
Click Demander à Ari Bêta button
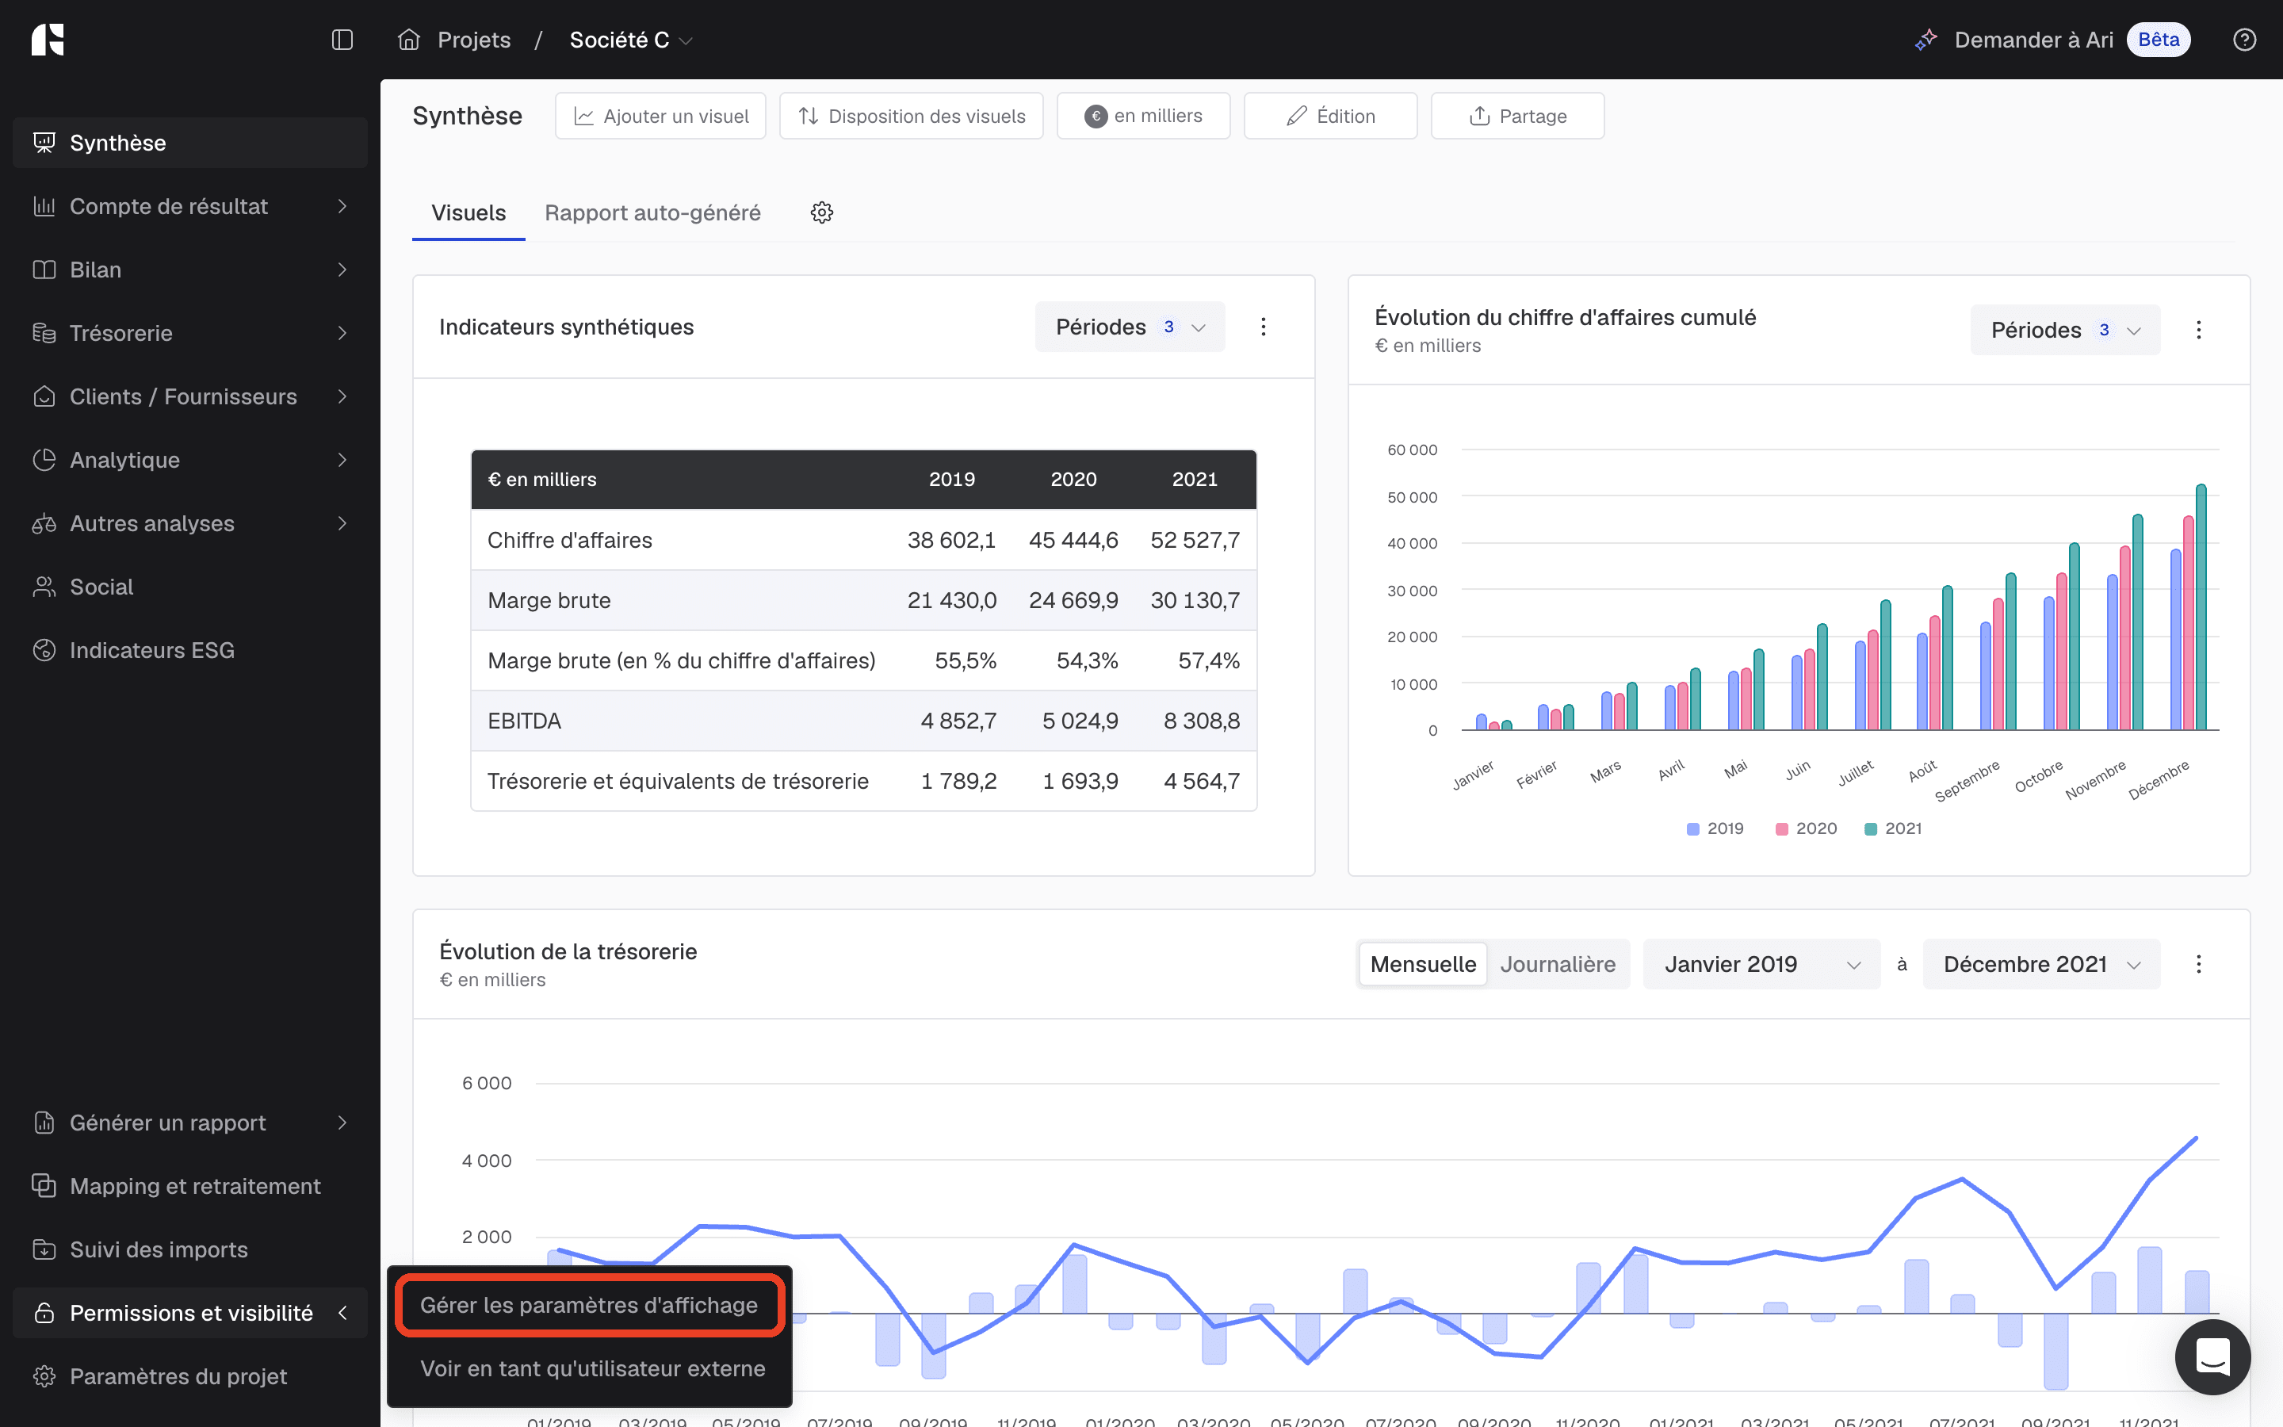tap(2053, 40)
